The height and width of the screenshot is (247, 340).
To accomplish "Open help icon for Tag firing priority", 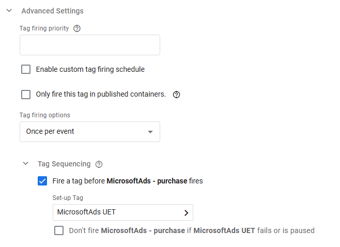I will coord(78,28).
